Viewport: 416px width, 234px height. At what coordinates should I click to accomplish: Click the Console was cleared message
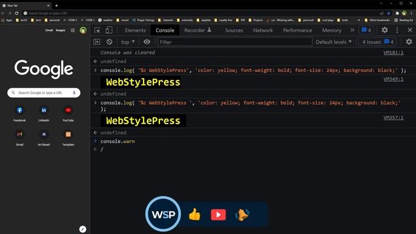click(127, 53)
